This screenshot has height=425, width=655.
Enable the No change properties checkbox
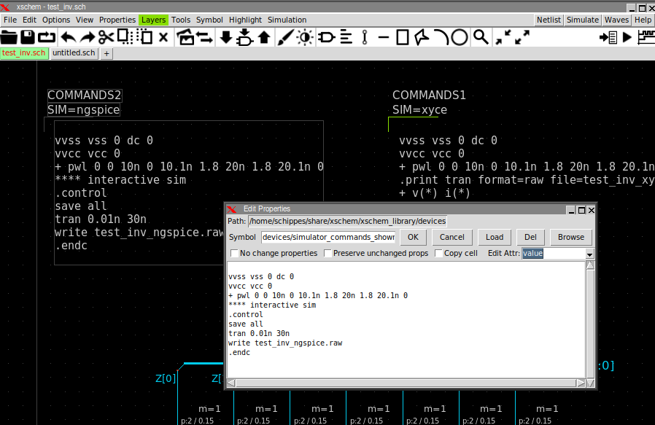click(x=235, y=254)
